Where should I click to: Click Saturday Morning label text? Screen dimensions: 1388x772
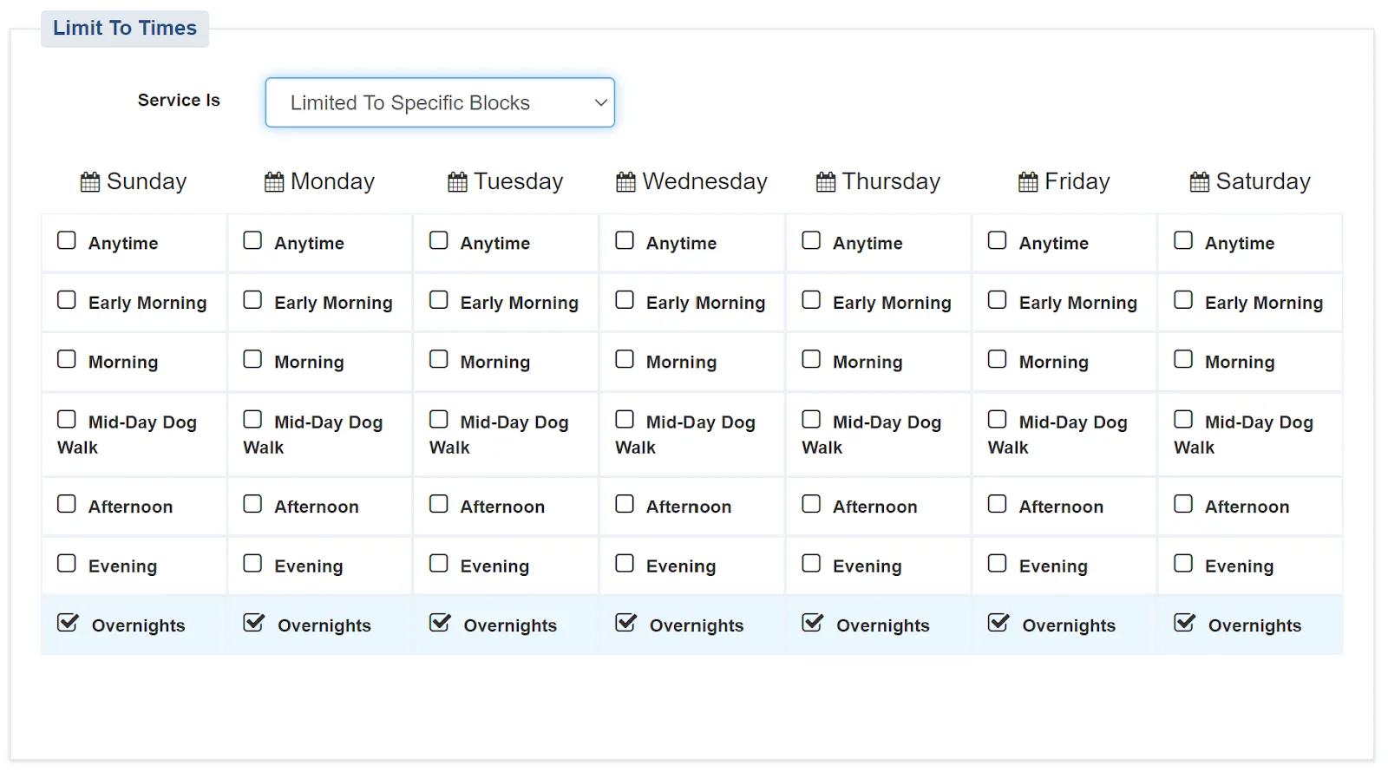coord(1240,362)
